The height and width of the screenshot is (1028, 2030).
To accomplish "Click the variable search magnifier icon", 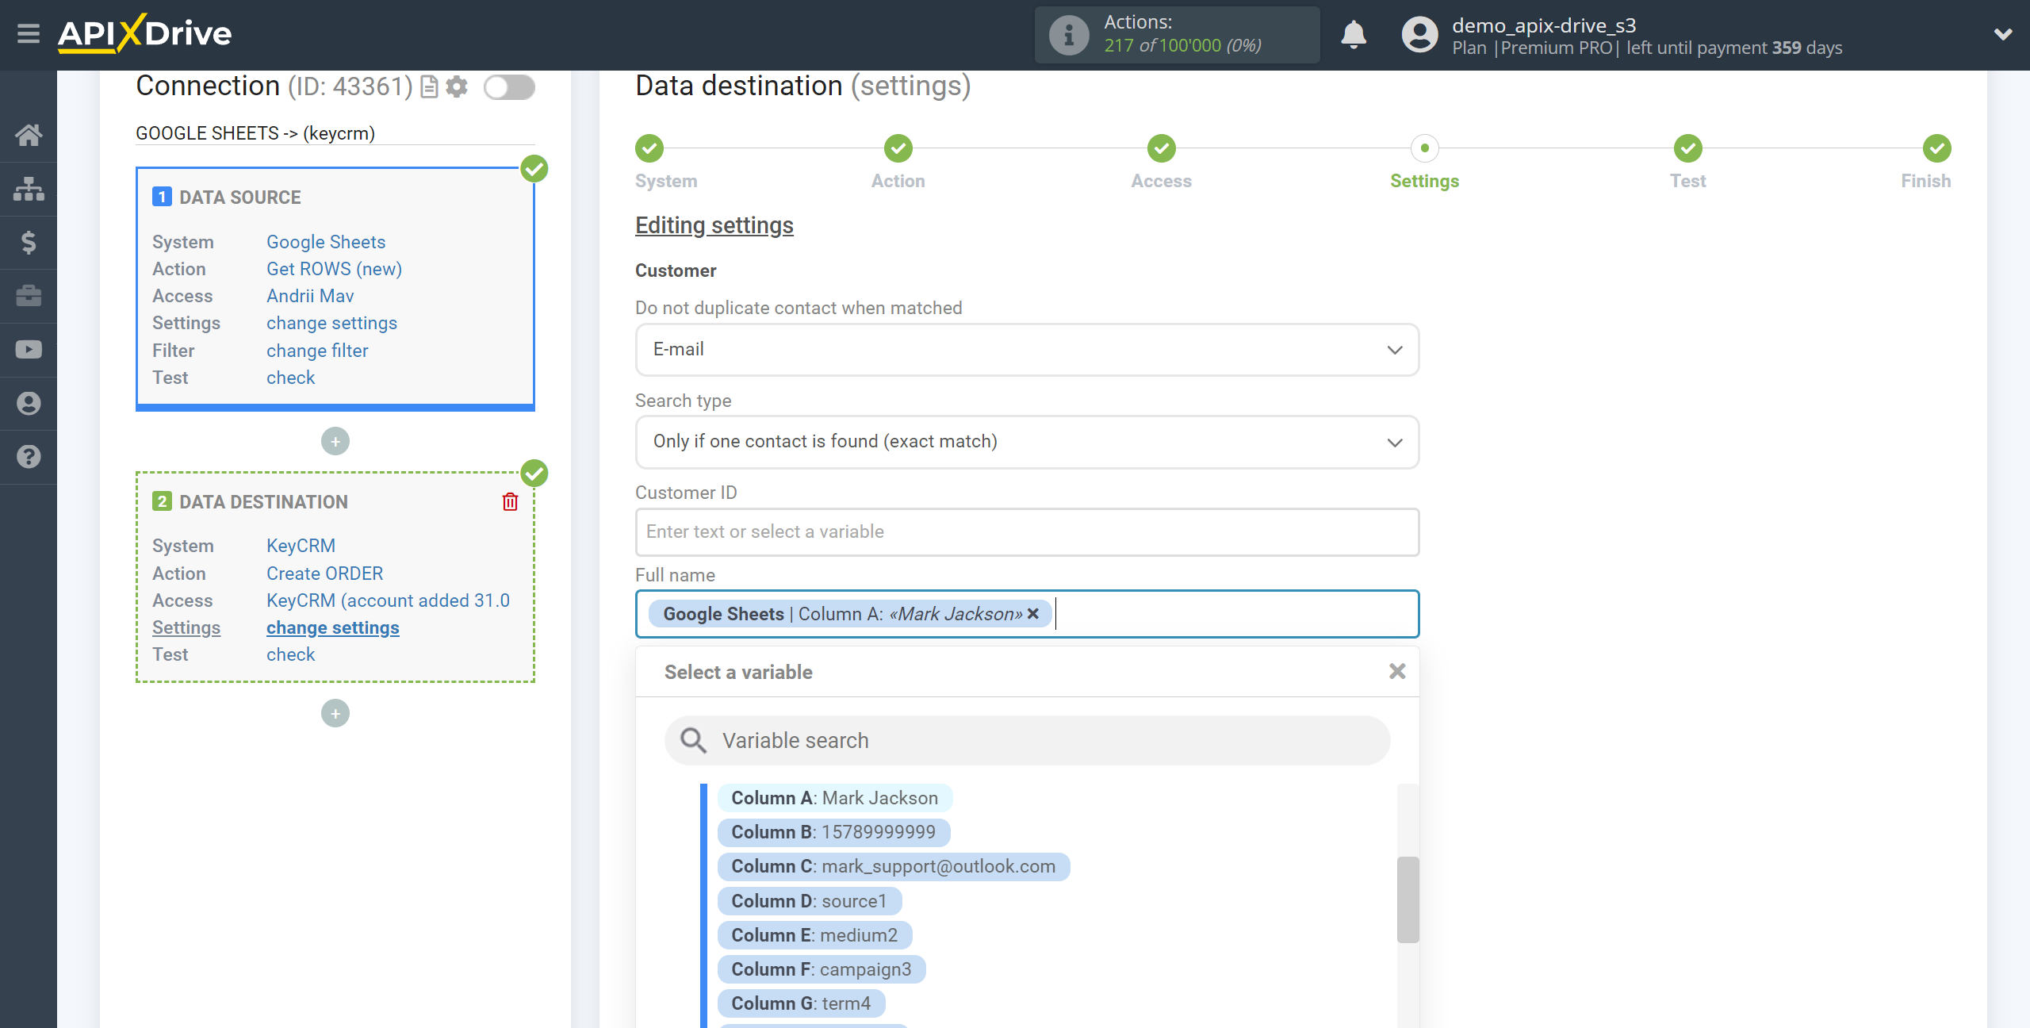I will tap(693, 740).
